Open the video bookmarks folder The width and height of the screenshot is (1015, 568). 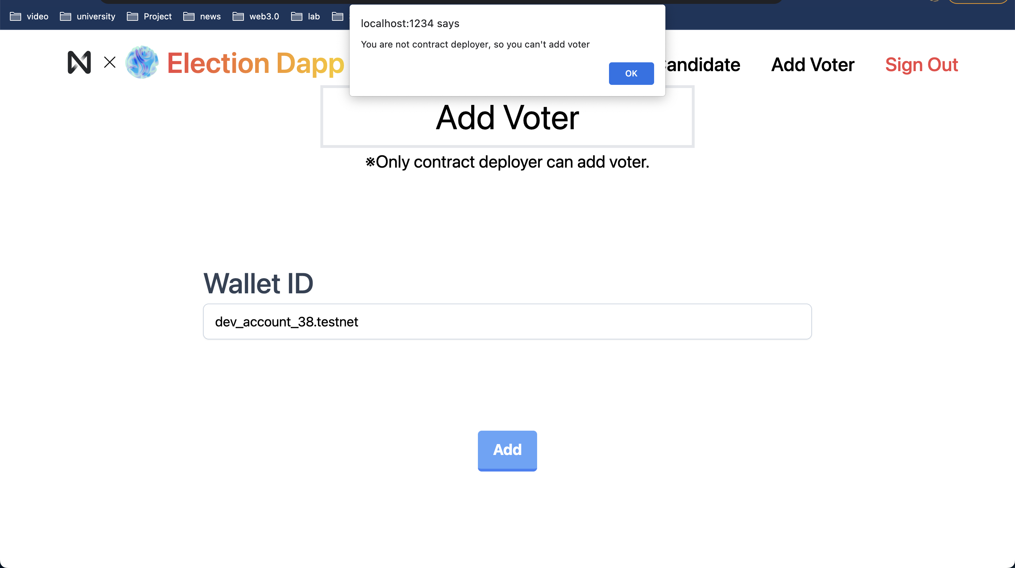[x=29, y=17]
